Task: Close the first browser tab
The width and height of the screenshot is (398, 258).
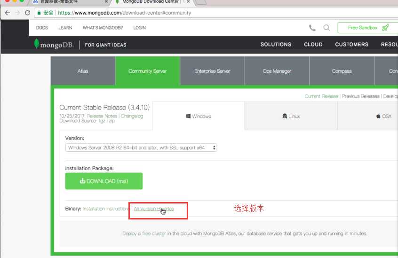Action: click(x=106, y=1)
